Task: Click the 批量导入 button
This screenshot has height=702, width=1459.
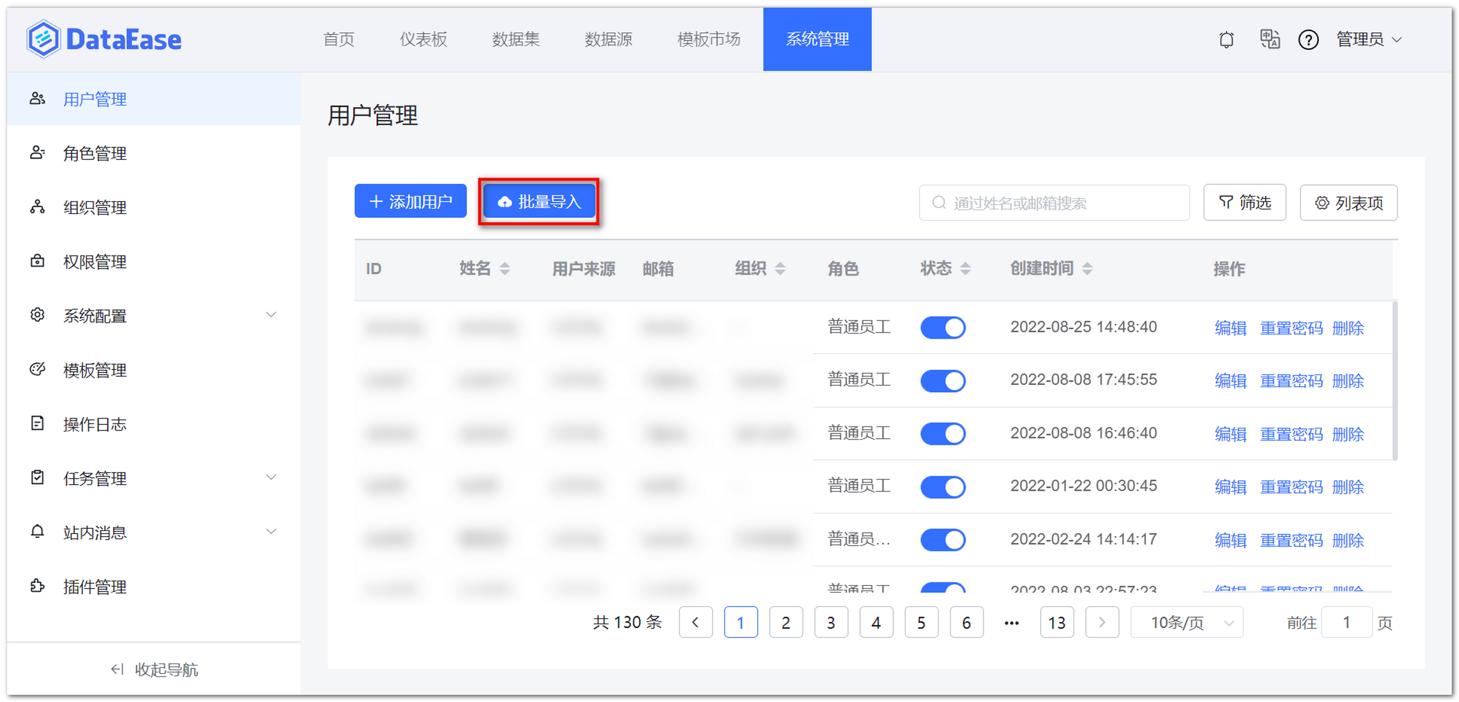Action: click(x=539, y=202)
